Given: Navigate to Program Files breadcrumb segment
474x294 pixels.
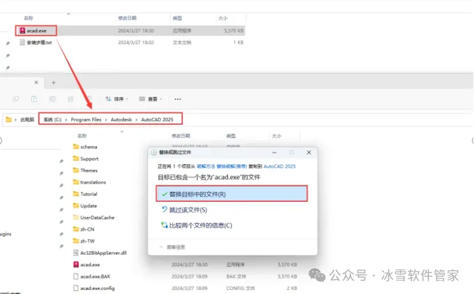Looking at the screenshot, I should pyautogui.click(x=86, y=120).
